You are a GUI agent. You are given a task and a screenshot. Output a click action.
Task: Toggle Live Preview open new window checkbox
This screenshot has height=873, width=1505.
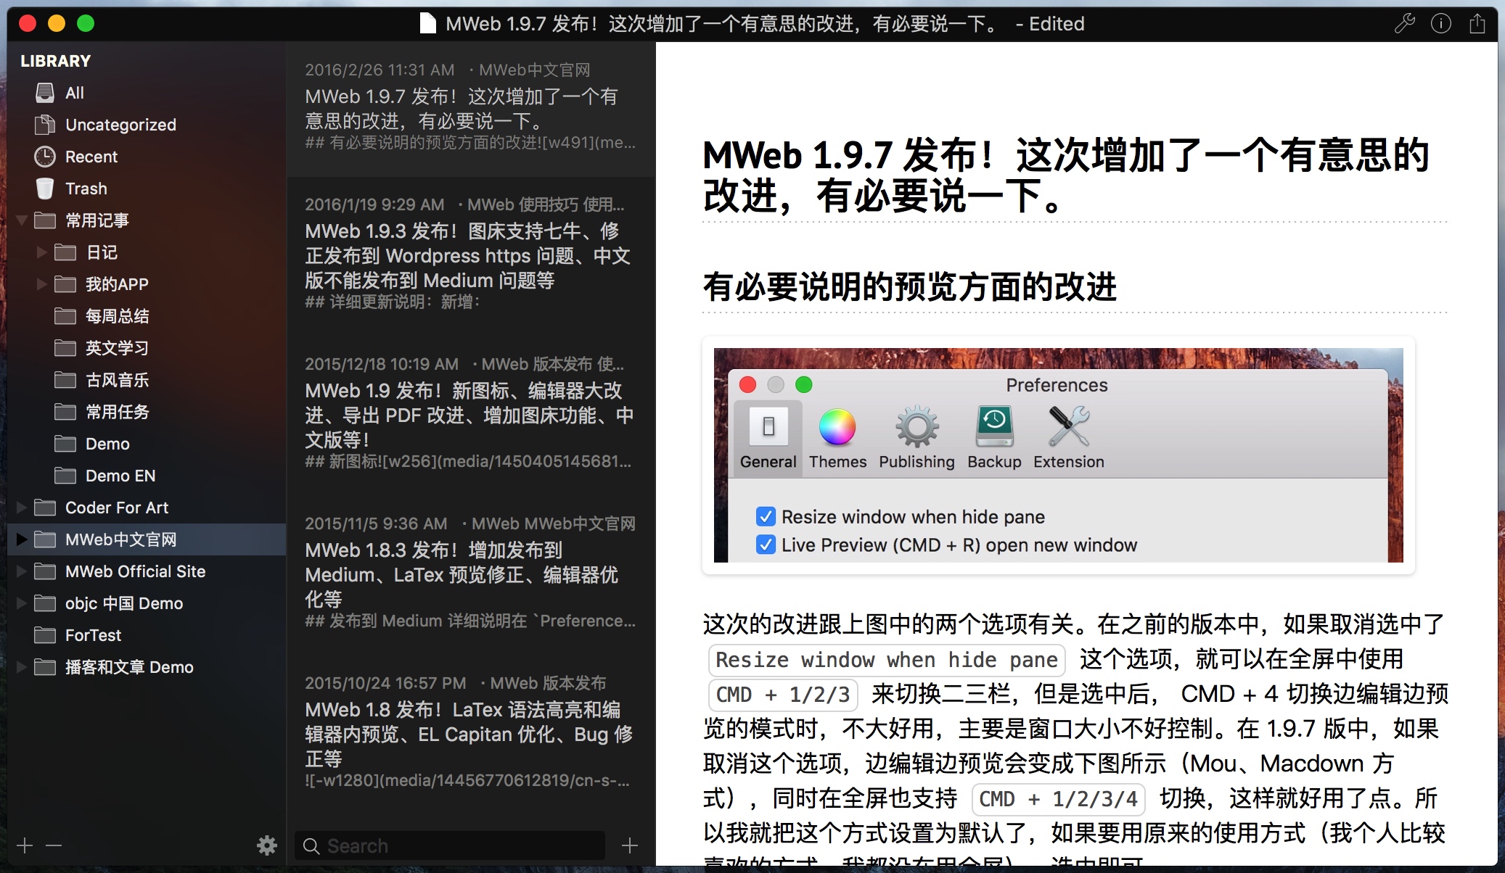click(x=766, y=545)
